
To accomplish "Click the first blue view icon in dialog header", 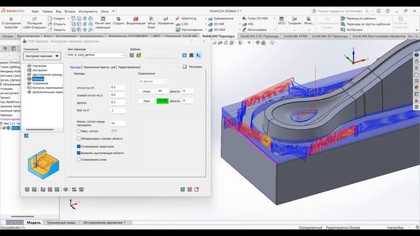I will pos(184,55).
